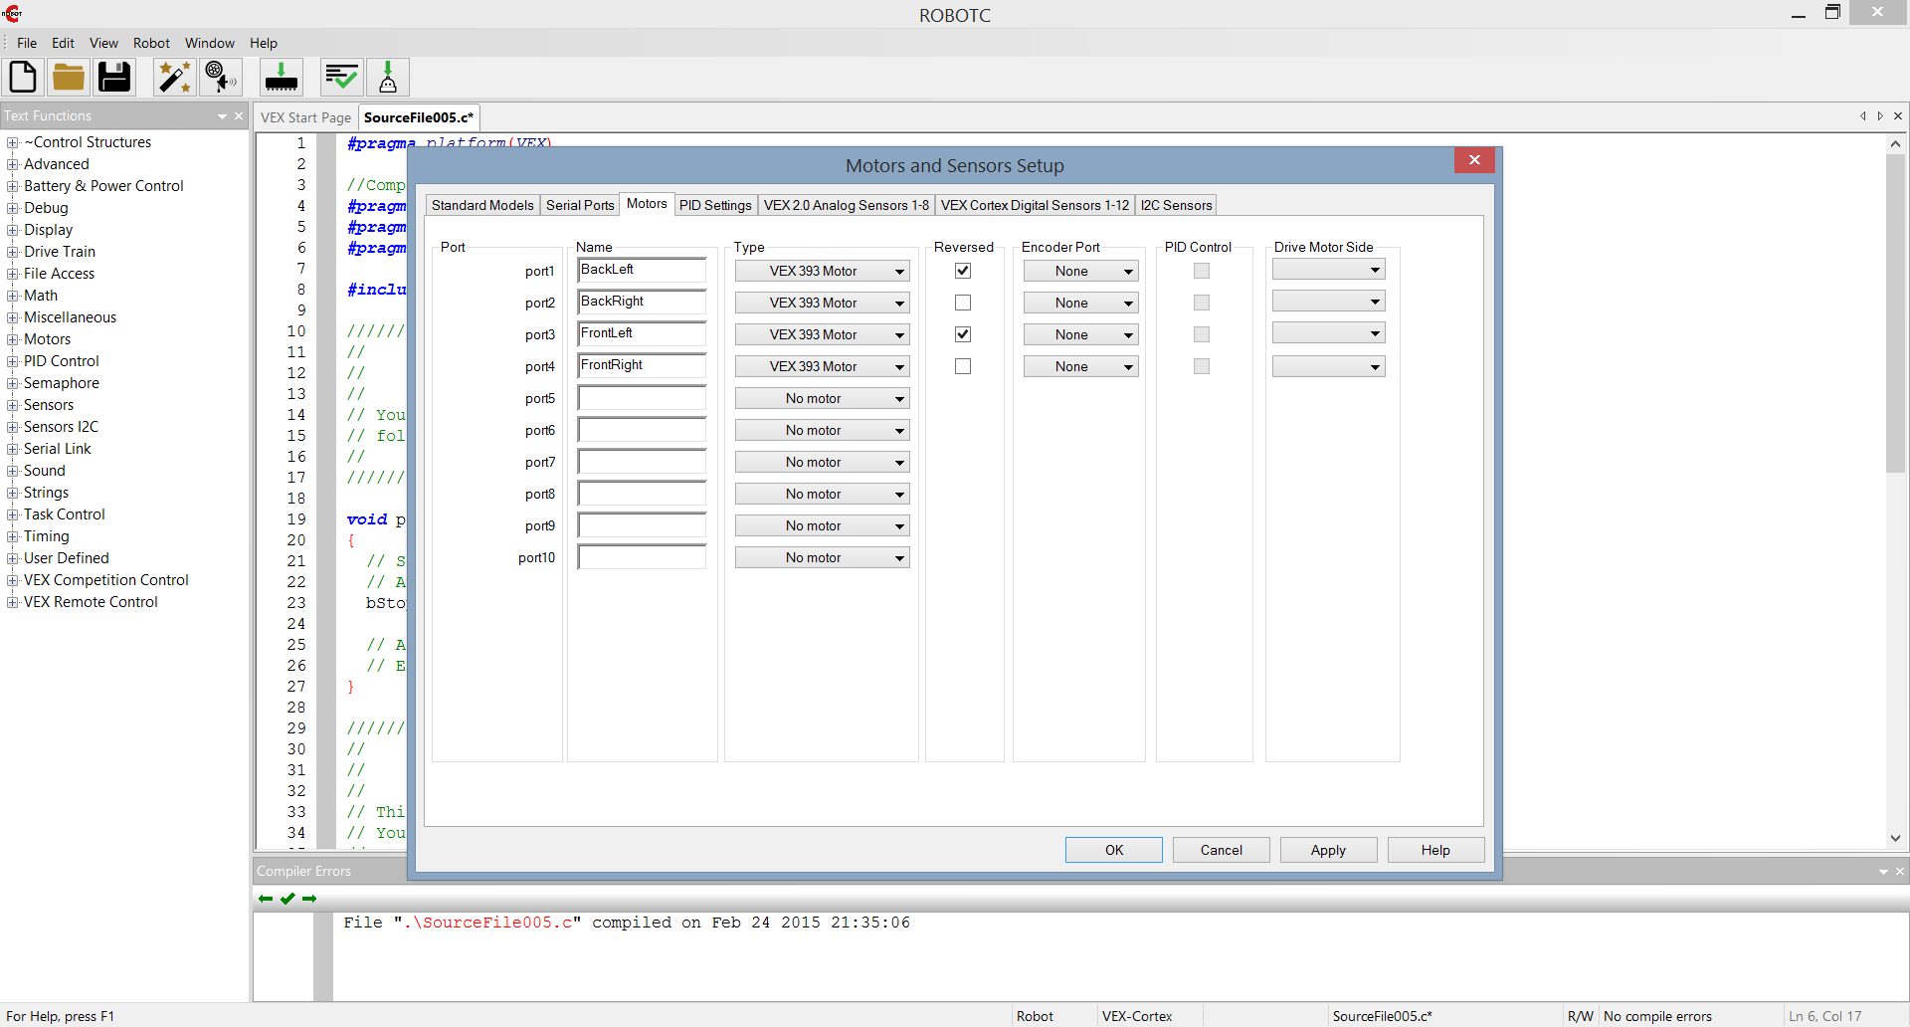Go to next compiler error arrow
Screen dimensions: 1910x1027
click(x=309, y=899)
